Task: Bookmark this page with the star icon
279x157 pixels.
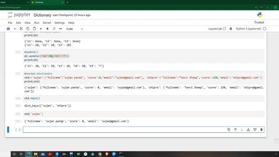Action: (x=267, y=7)
